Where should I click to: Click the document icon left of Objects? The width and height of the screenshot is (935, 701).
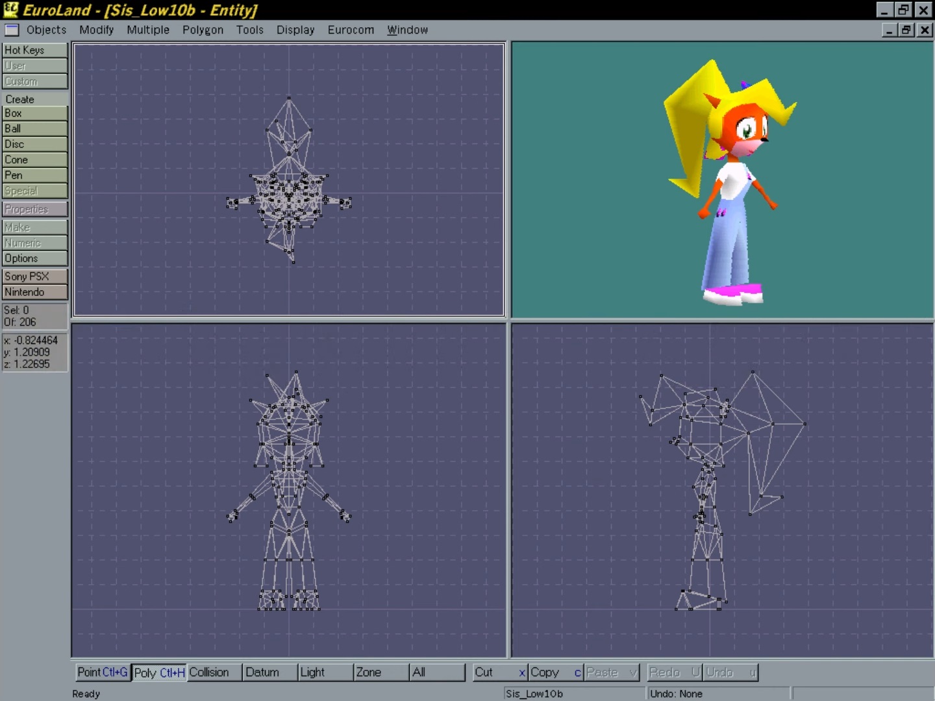point(12,30)
